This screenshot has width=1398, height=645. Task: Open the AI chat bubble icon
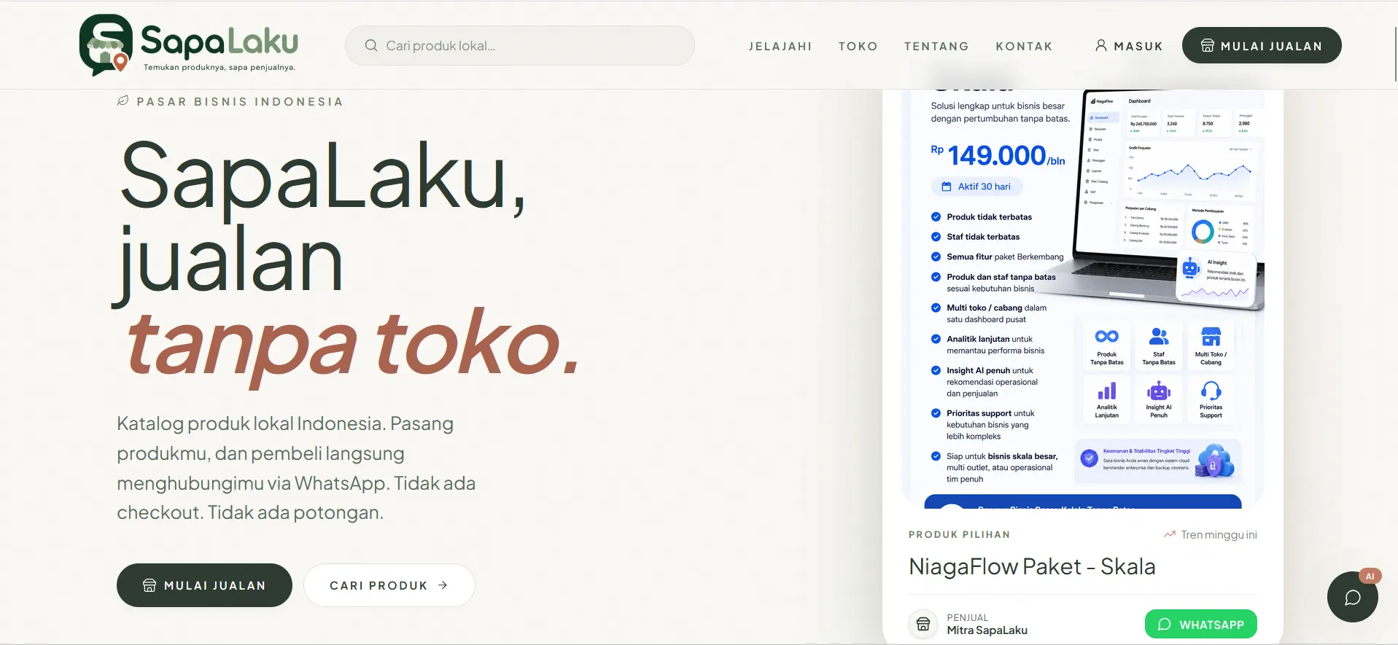pos(1352,597)
